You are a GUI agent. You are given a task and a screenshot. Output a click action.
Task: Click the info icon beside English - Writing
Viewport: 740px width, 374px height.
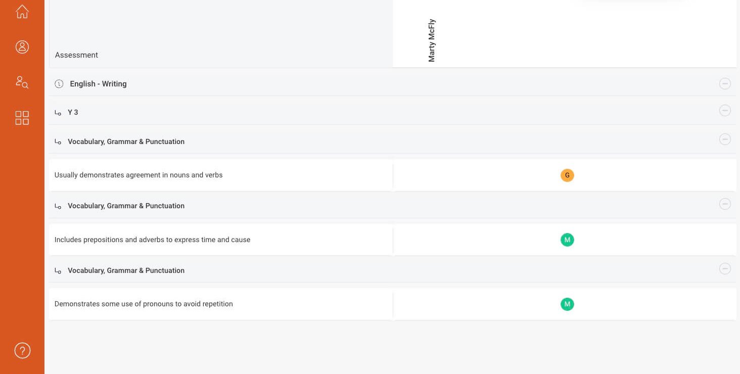click(59, 84)
